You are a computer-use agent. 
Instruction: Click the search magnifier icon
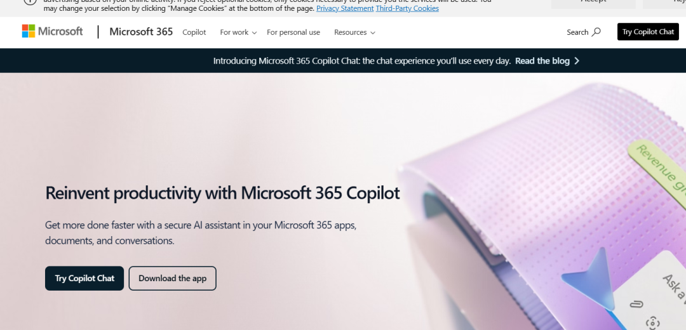[596, 32]
